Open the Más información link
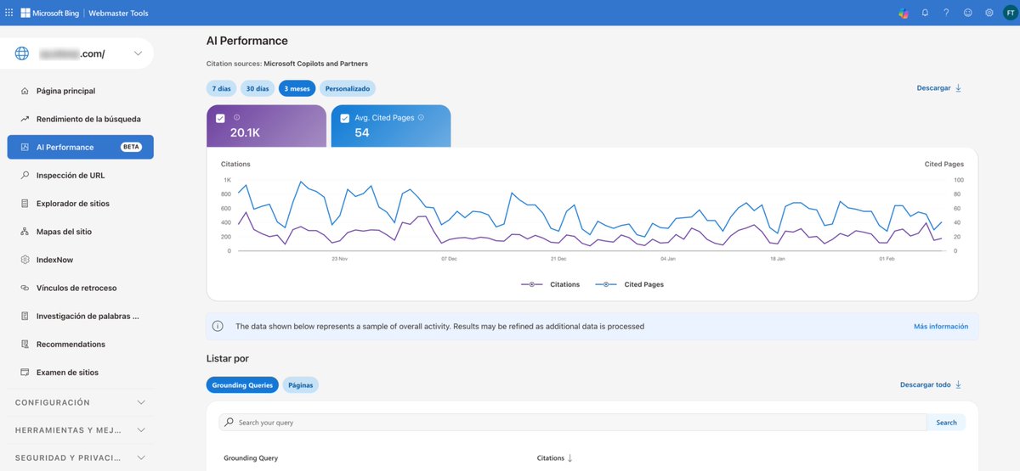This screenshot has height=471, width=1020. (941, 326)
